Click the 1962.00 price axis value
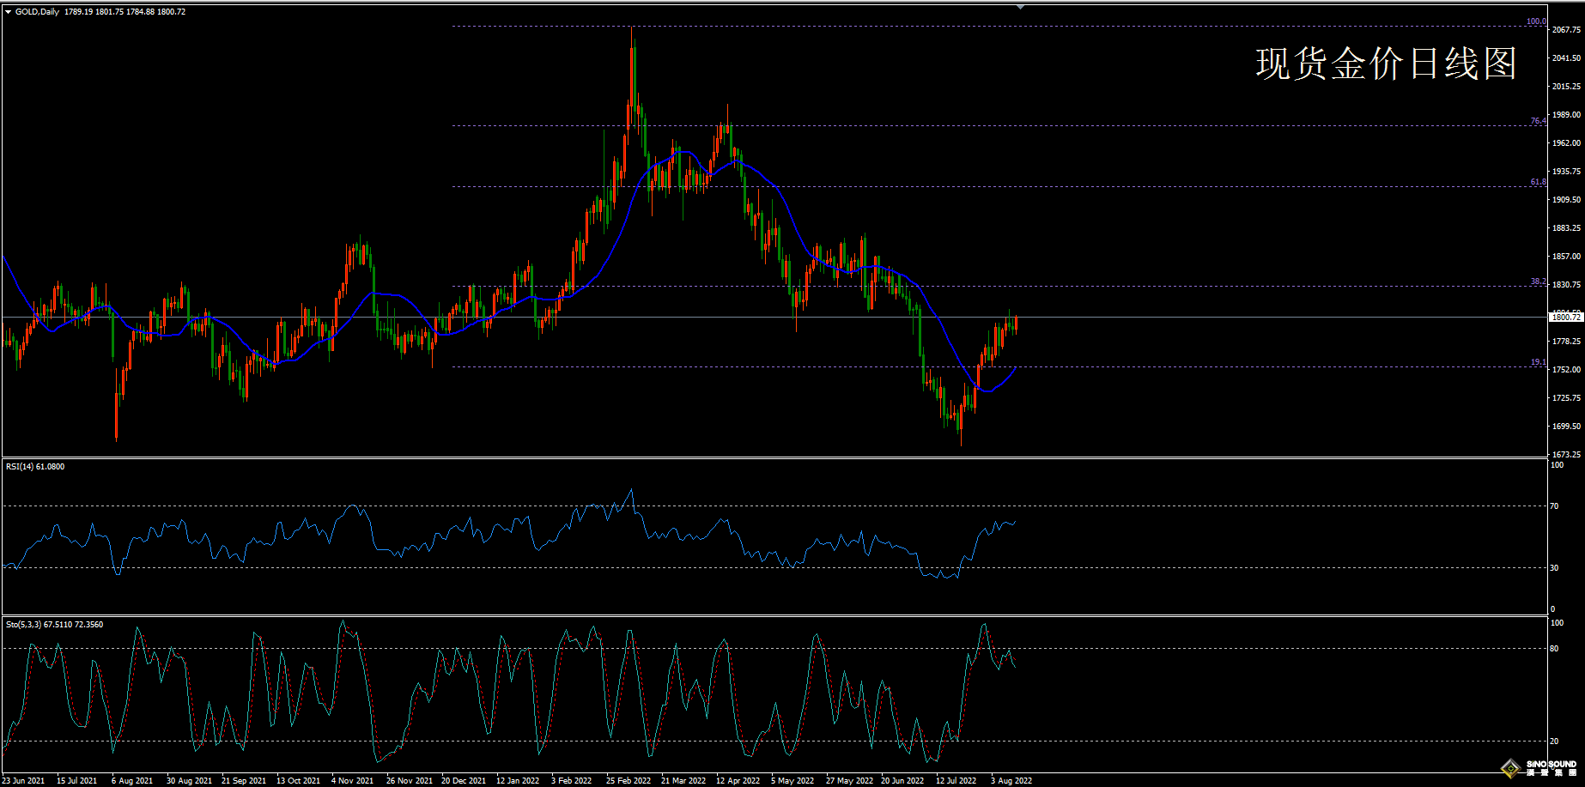Image resolution: width=1585 pixels, height=787 pixels. coord(1567,143)
